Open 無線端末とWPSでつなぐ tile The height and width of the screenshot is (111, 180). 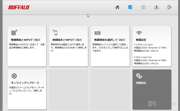(69, 46)
